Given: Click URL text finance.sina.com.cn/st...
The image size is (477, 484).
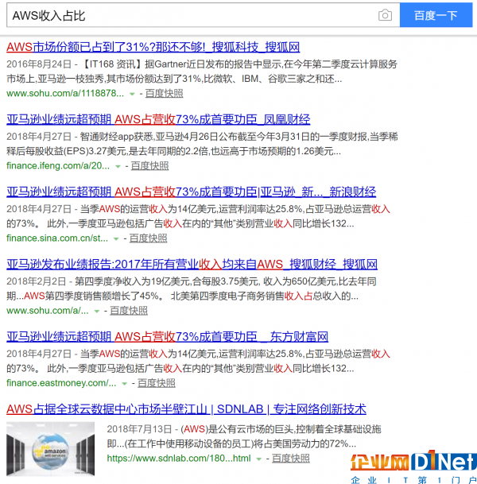Looking at the screenshot, I should tap(57, 238).
